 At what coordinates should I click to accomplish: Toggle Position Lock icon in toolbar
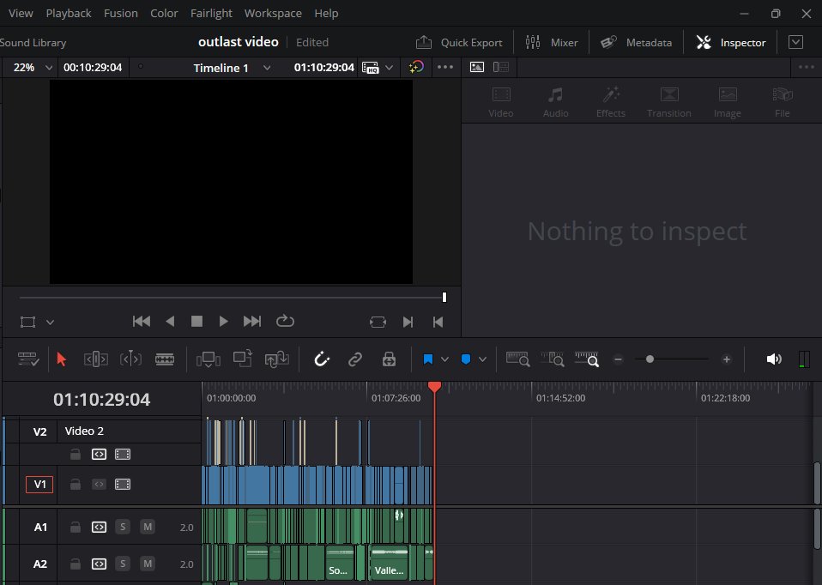click(x=389, y=359)
